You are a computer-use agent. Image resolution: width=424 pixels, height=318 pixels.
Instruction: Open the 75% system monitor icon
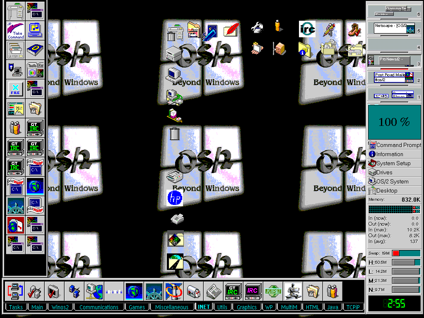click(x=16, y=109)
